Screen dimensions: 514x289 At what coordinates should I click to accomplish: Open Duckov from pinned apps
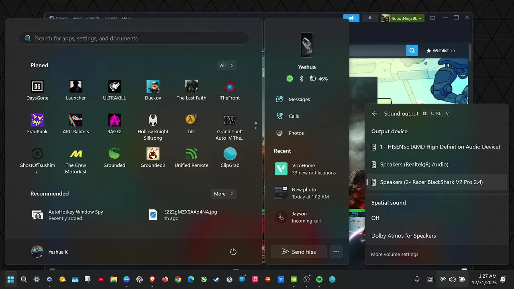(153, 90)
